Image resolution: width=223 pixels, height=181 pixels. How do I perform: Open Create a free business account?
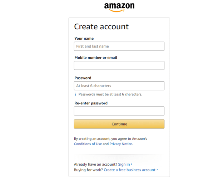tap(130, 170)
